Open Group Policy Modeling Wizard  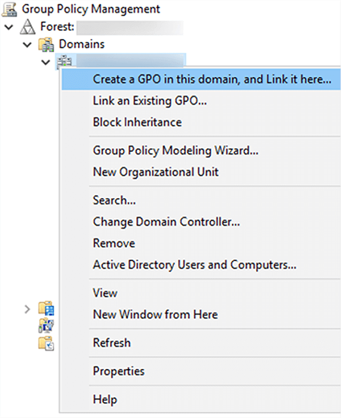[x=201, y=151]
